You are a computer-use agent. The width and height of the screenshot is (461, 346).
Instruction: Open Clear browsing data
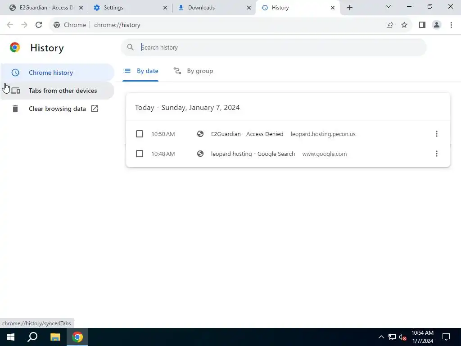(57, 109)
